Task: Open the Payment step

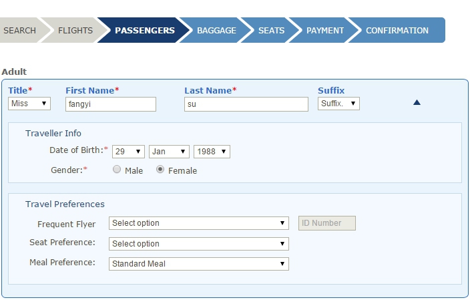Action: 325,31
